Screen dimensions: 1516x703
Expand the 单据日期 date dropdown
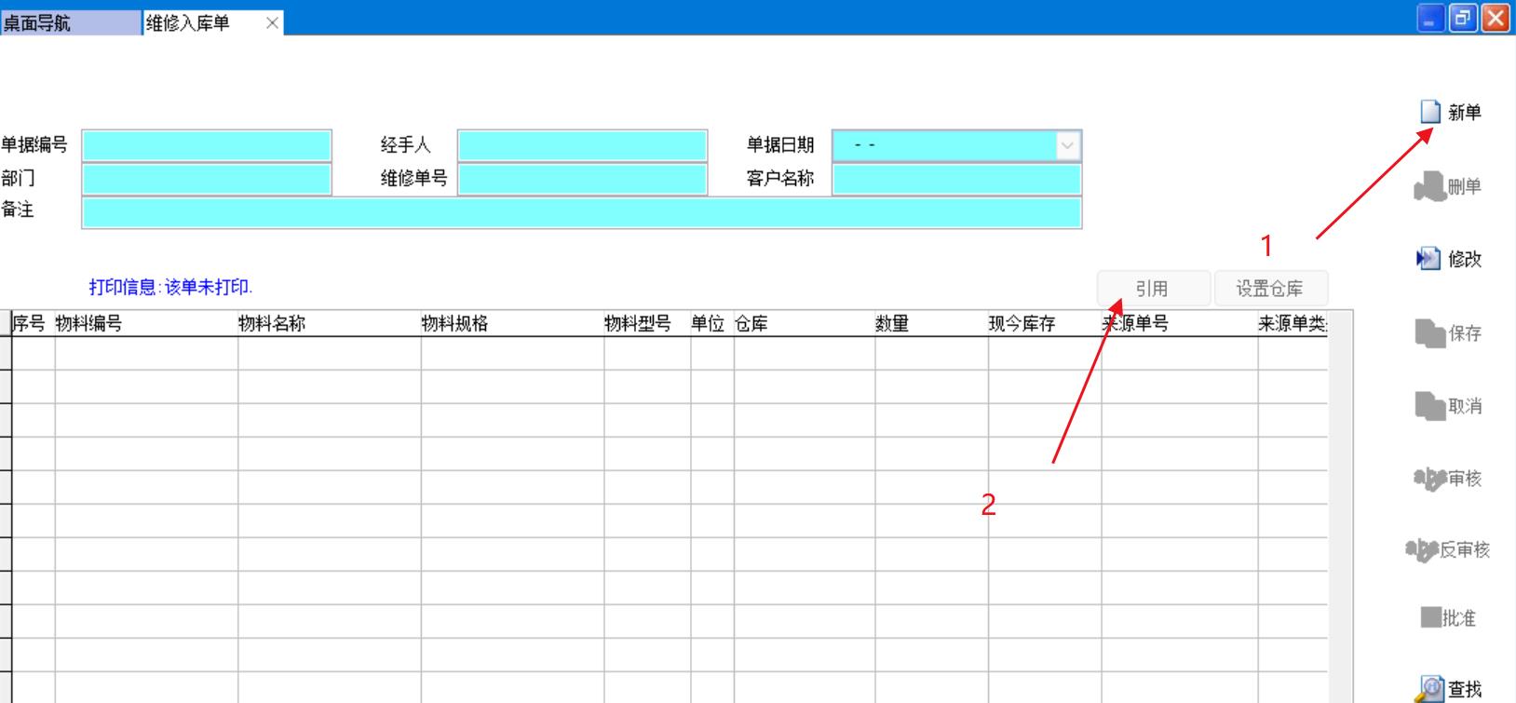[x=1067, y=145]
